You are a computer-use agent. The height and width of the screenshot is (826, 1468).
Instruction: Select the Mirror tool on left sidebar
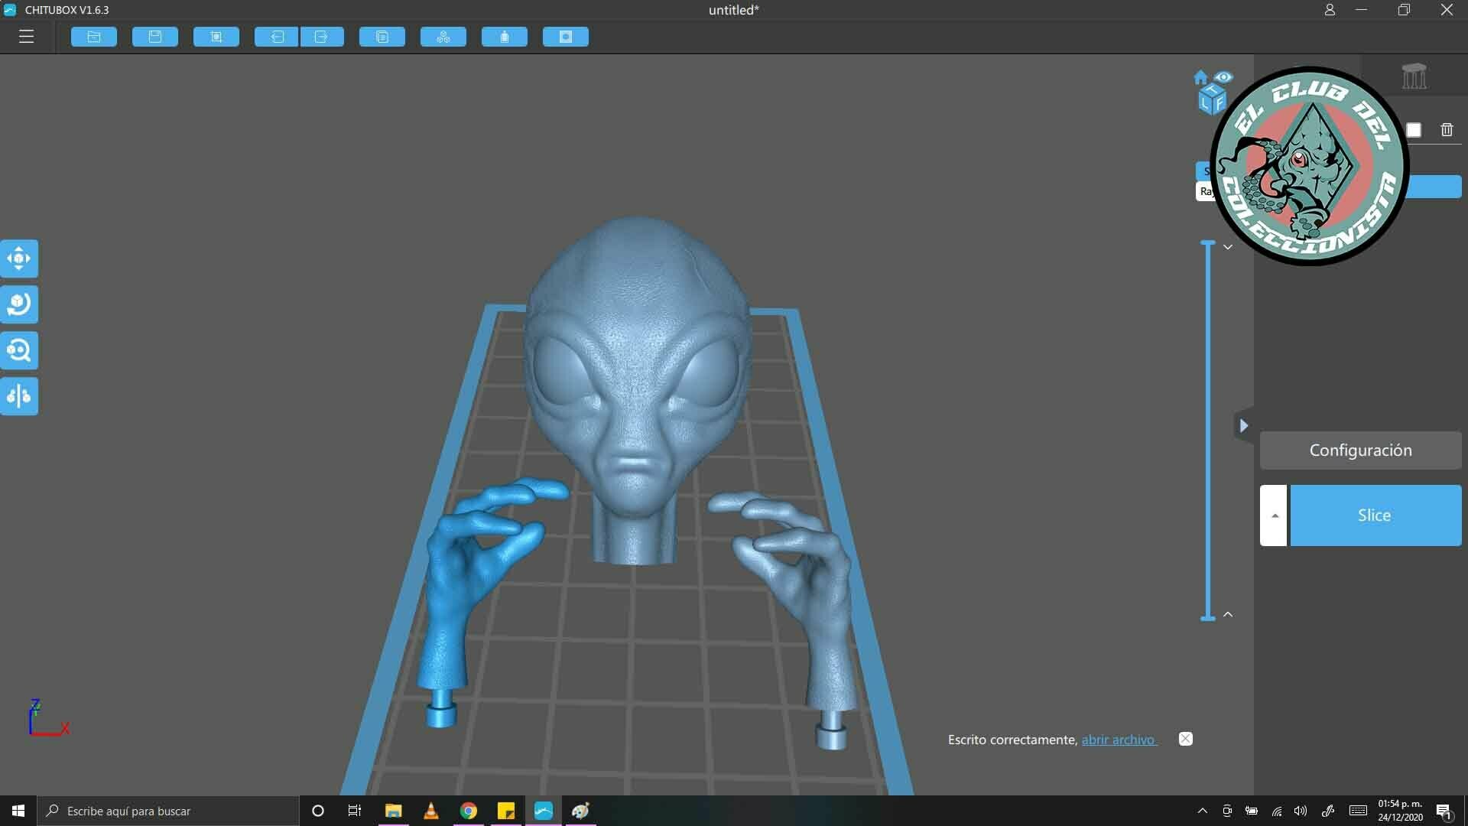click(x=19, y=396)
